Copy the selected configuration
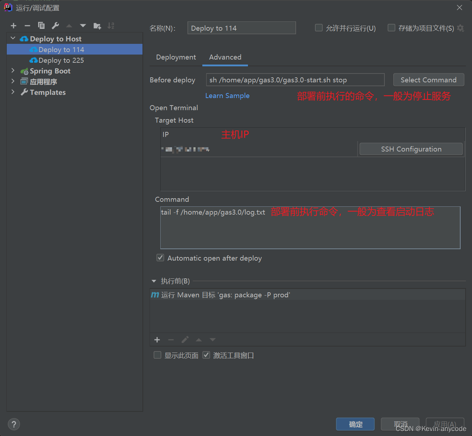The image size is (472, 436). coord(41,26)
